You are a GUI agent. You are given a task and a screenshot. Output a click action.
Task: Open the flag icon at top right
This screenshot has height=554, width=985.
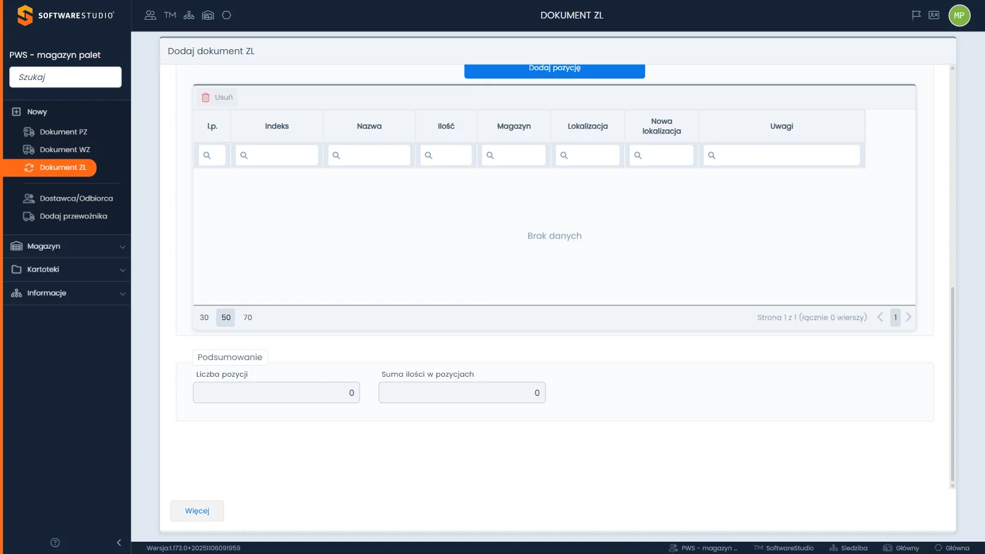coord(916,15)
